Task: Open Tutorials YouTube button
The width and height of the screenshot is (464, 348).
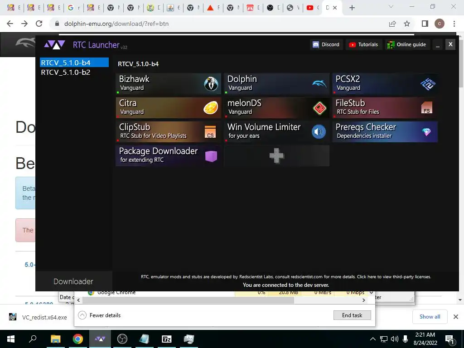Action: 364,44
